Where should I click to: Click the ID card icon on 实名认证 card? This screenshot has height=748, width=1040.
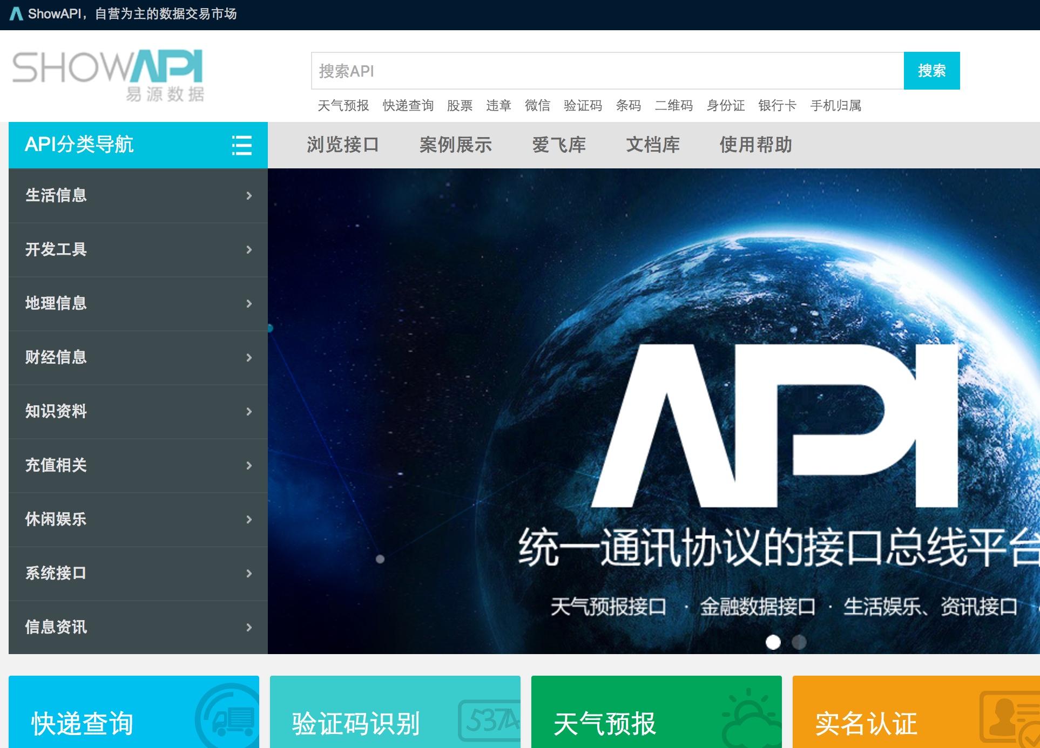pyautogui.click(x=1009, y=719)
